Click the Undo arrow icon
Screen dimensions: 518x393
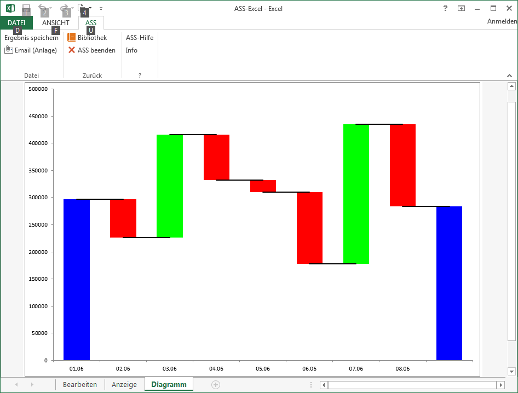click(x=43, y=8)
